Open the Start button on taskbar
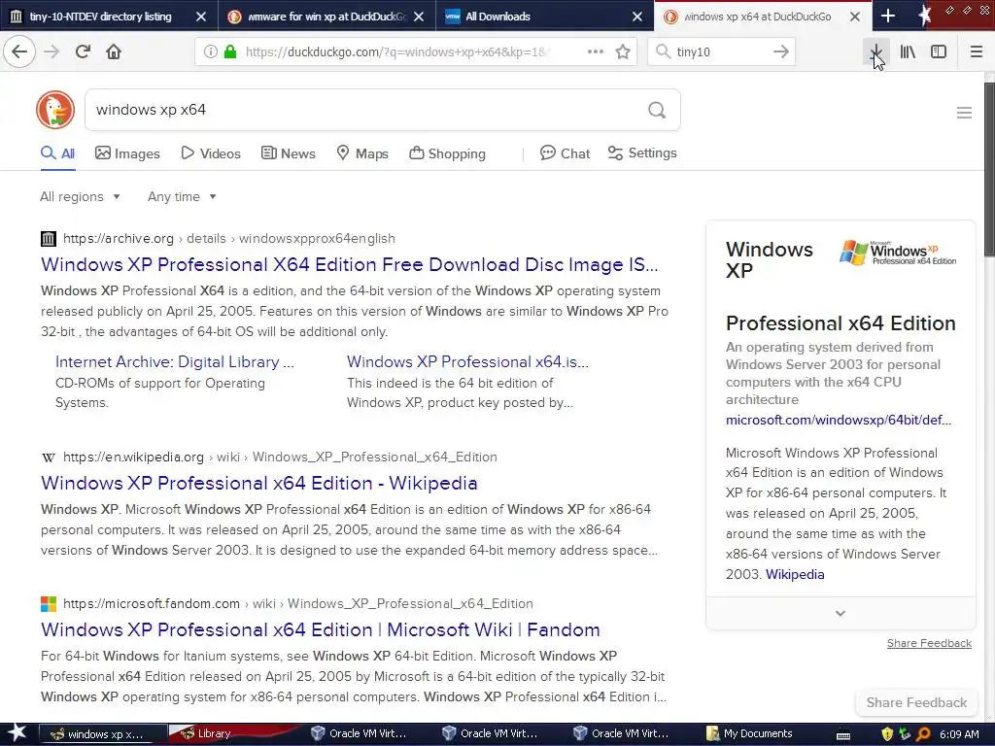The width and height of the screenshot is (995, 746). point(17,733)
